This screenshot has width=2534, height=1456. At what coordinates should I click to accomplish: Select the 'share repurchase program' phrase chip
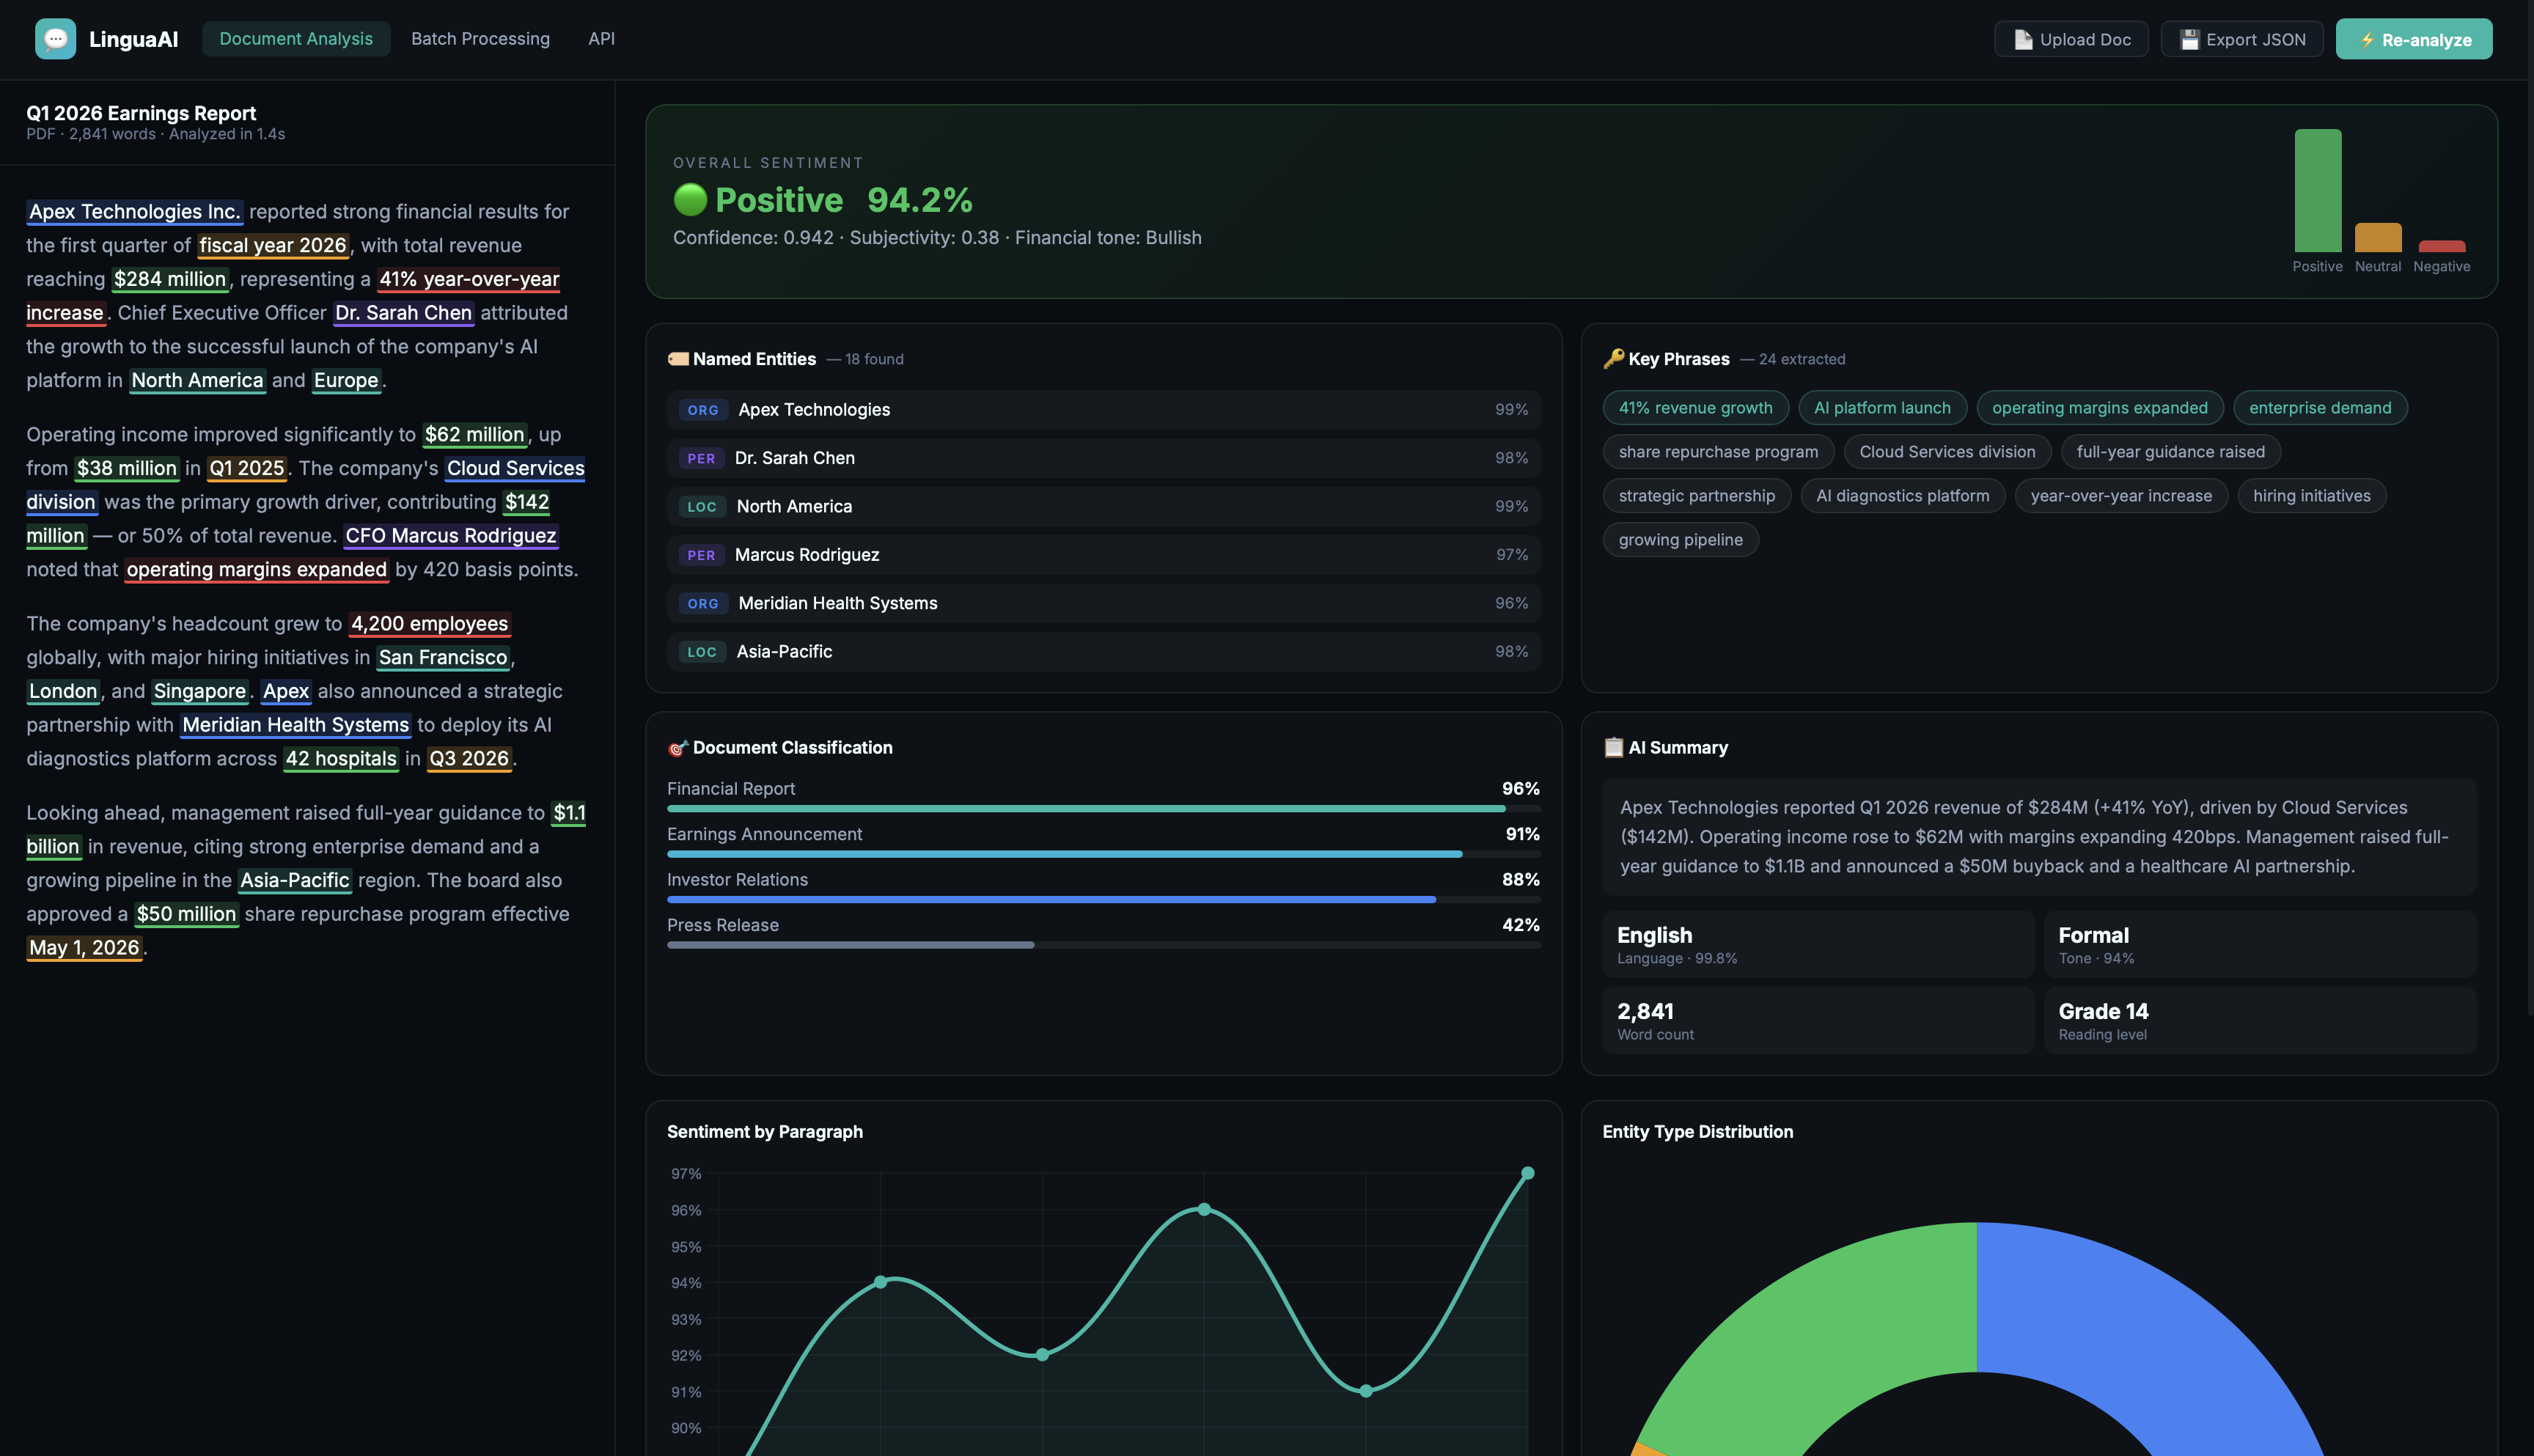[x=1718, y=452]
